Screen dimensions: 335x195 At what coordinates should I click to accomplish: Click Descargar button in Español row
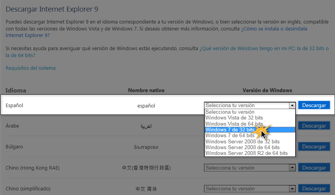point(314,105)
